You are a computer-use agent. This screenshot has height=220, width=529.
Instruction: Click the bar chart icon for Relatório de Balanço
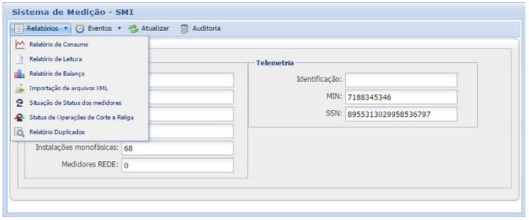point(18,75)
